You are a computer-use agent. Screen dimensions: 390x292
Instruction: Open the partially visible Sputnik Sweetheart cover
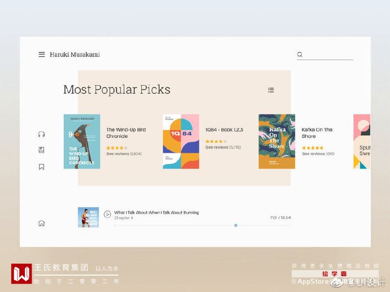click(x=362, y=141)
